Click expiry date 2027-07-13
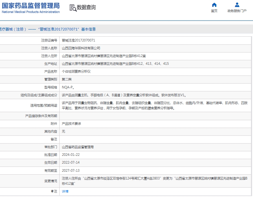This screenshot has width=253, height=197. pyautogui.click(x=71, y=170)
